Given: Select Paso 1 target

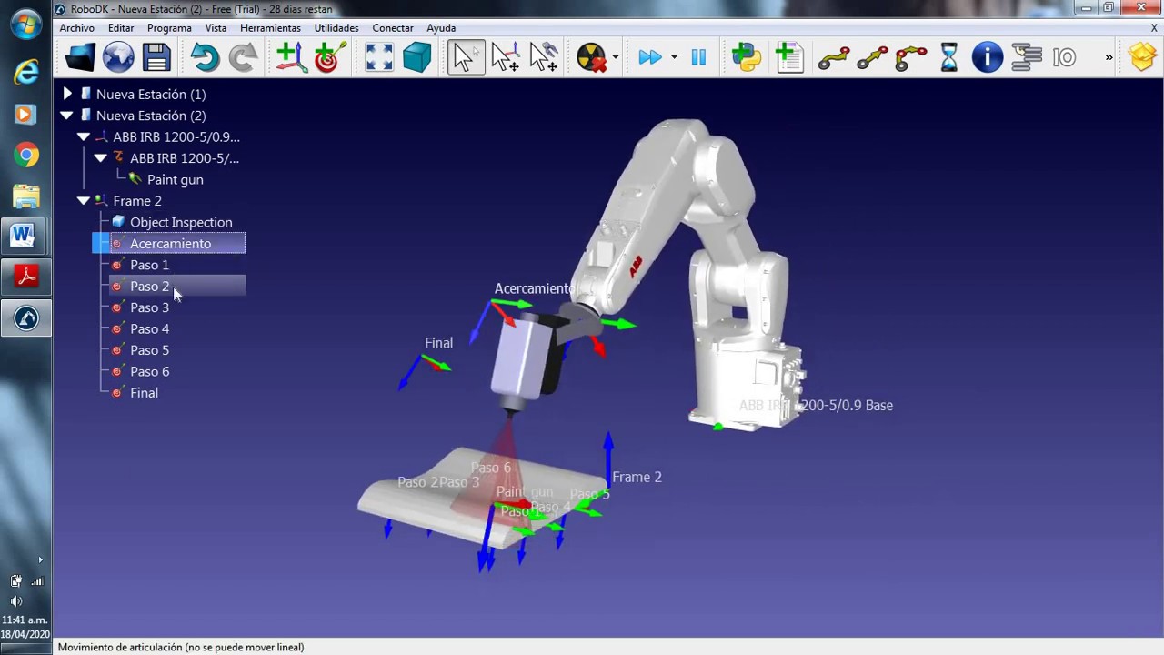Looking at the screenshot, I should click(x=149, y=265).
